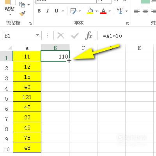The image size is (156, 156).
Task: Select row 3 header
Action: tap(6, 77)
